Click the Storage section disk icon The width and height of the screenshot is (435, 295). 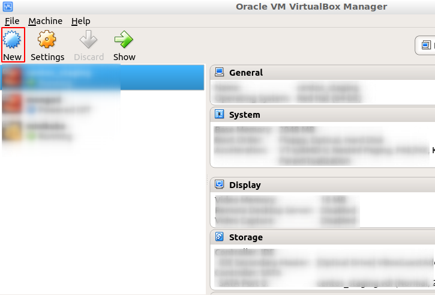pyautogui.click(x=219, y=237)
